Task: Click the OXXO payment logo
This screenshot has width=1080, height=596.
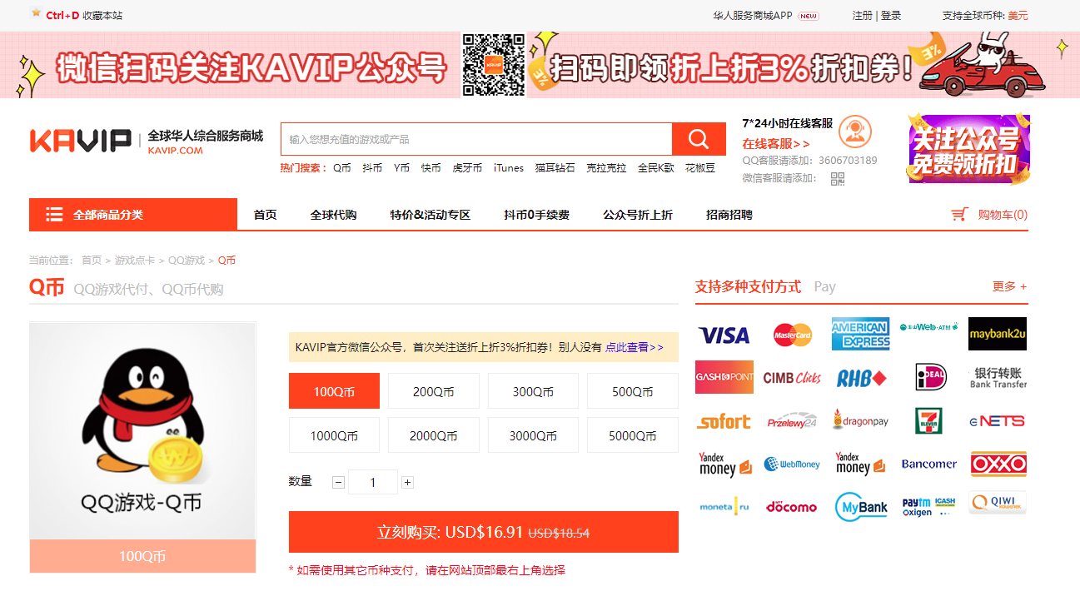Action: click(x=998, y=464)
